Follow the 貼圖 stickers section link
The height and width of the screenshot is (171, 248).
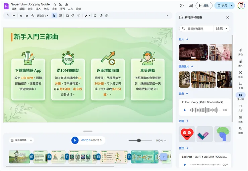tap(183, 121)
